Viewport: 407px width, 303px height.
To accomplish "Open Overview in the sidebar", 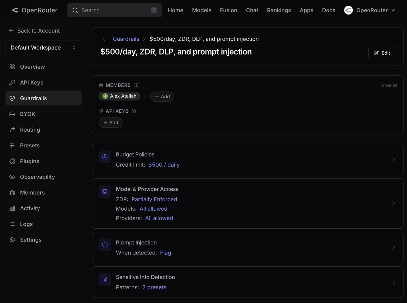I will coord(44,67).
